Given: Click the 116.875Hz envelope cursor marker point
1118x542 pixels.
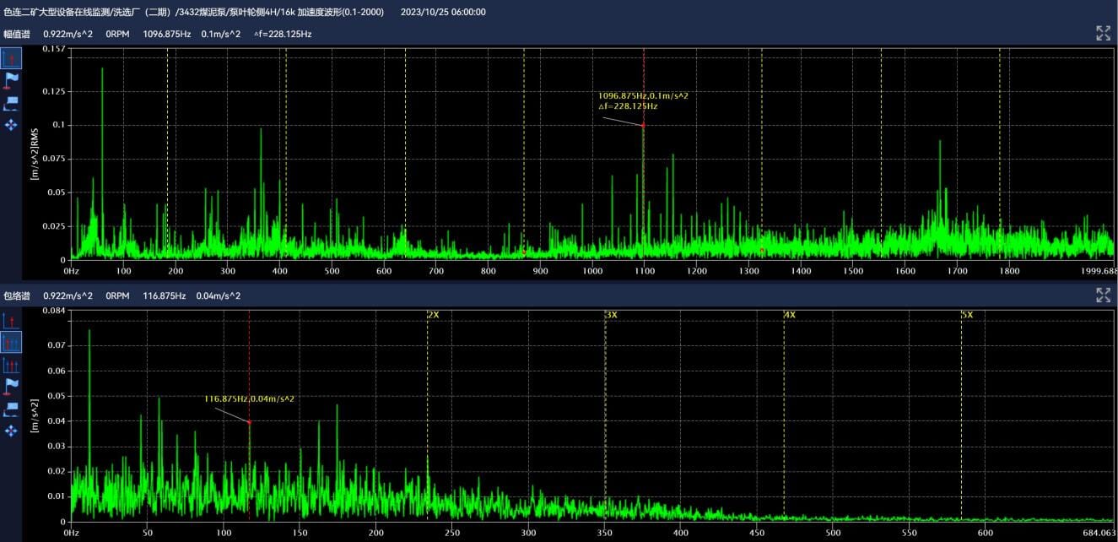Looking at the screenshot, I should click(249, 421).
